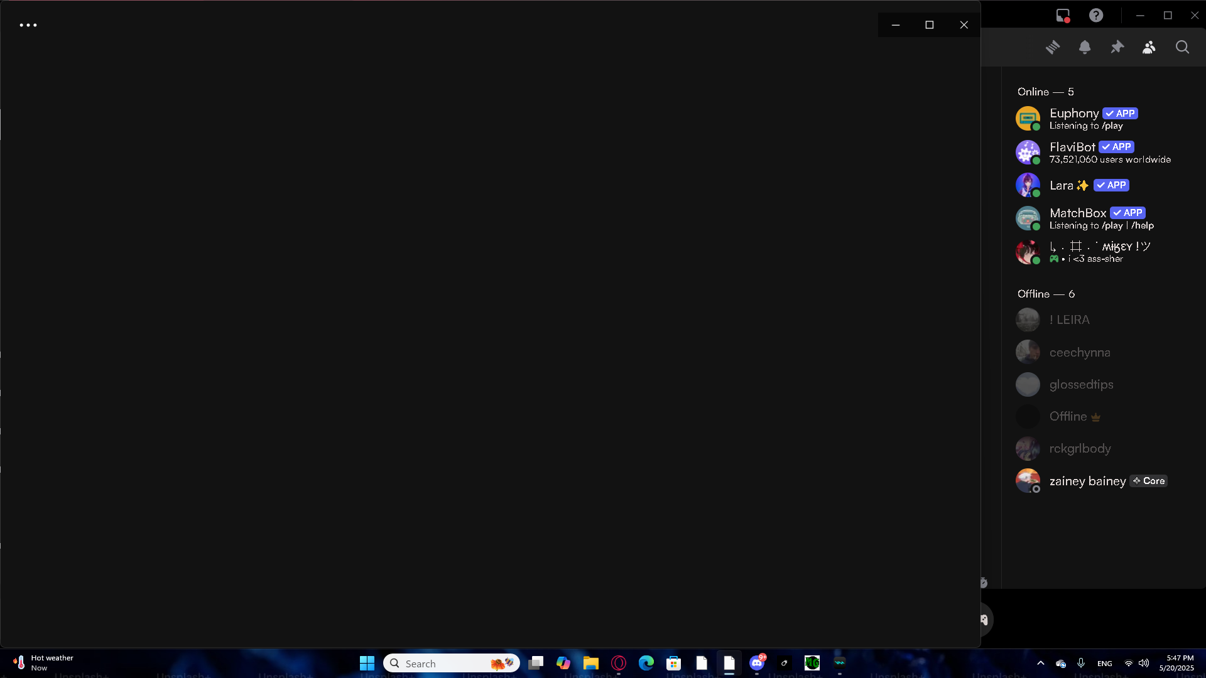Image resolution: width=1206 pixels, height=678 pixels.
Task: Select offline member ceechynna
Action: (x=1080, y=352)
